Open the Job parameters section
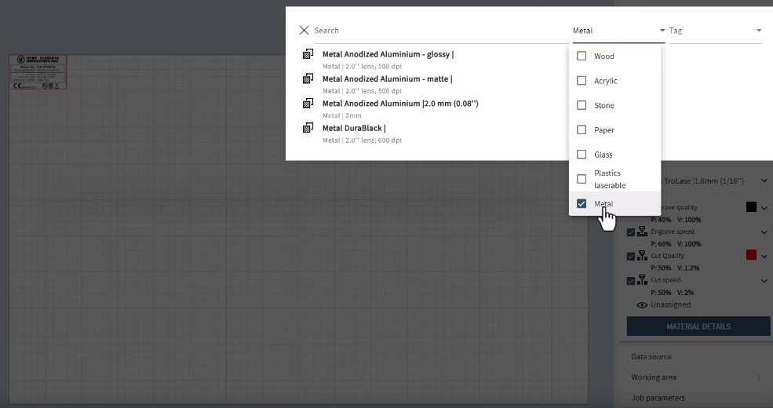Screen dimensions: 773x408 click(x=658, y=398)
